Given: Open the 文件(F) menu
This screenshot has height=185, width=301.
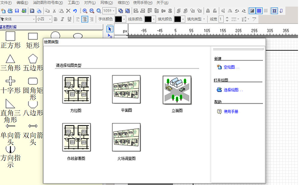Looking at the screenshot, I should tap(6, 2).
